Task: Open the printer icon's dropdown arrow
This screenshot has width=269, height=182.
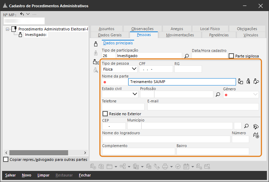Action: (x=171, y=167)
